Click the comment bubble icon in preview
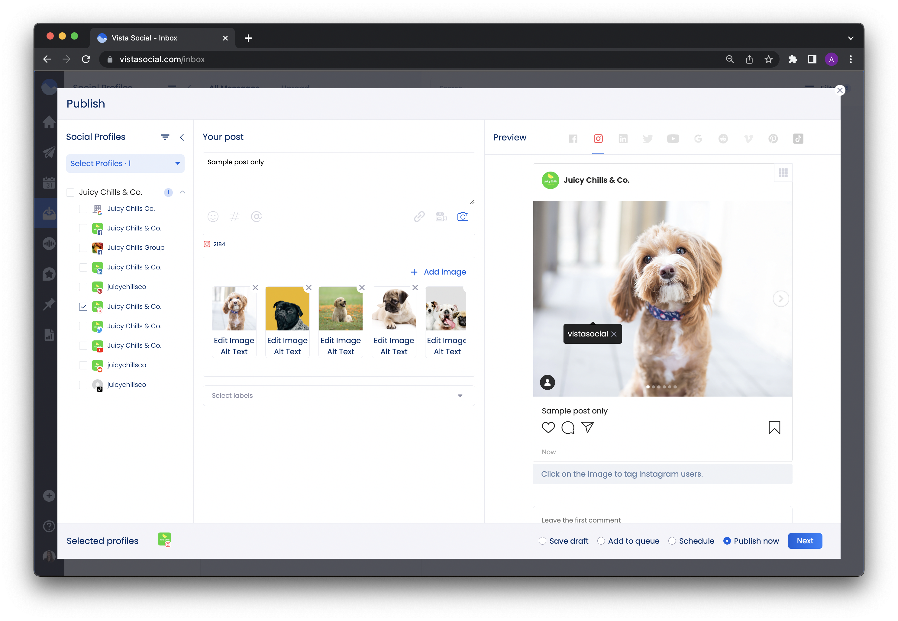 coord(567,428)
